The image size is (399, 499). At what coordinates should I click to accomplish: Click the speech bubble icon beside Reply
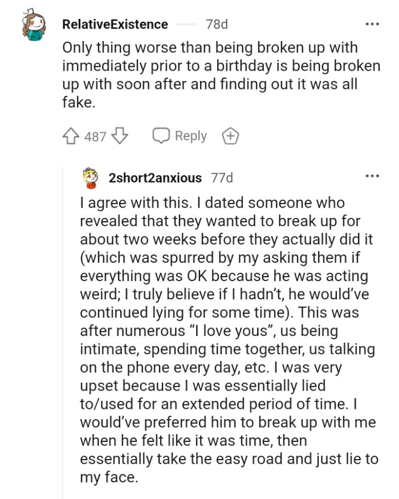(x=161, y=136)
